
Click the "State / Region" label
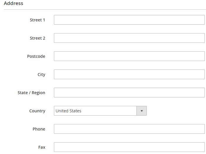click(31, 93)
